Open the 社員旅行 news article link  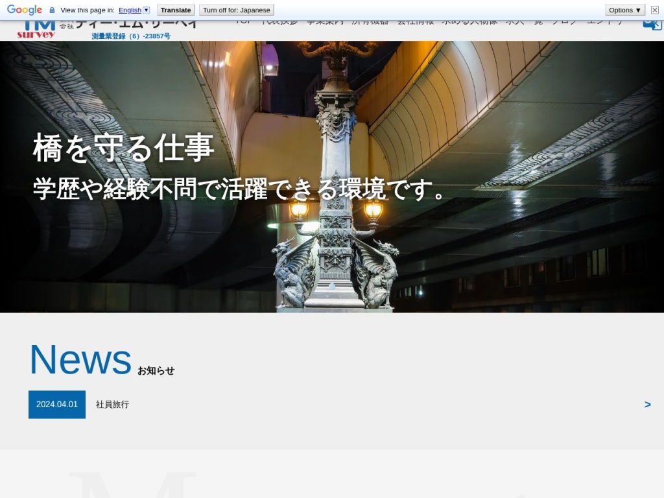pos(112,405)
